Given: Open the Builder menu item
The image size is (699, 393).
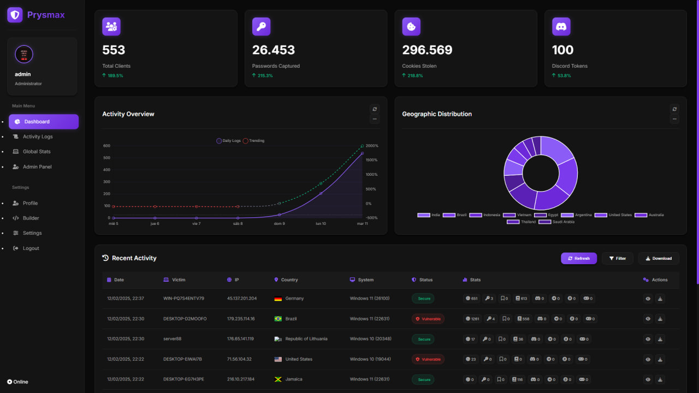Looking at the screenshot, I should tap(44, 218).
